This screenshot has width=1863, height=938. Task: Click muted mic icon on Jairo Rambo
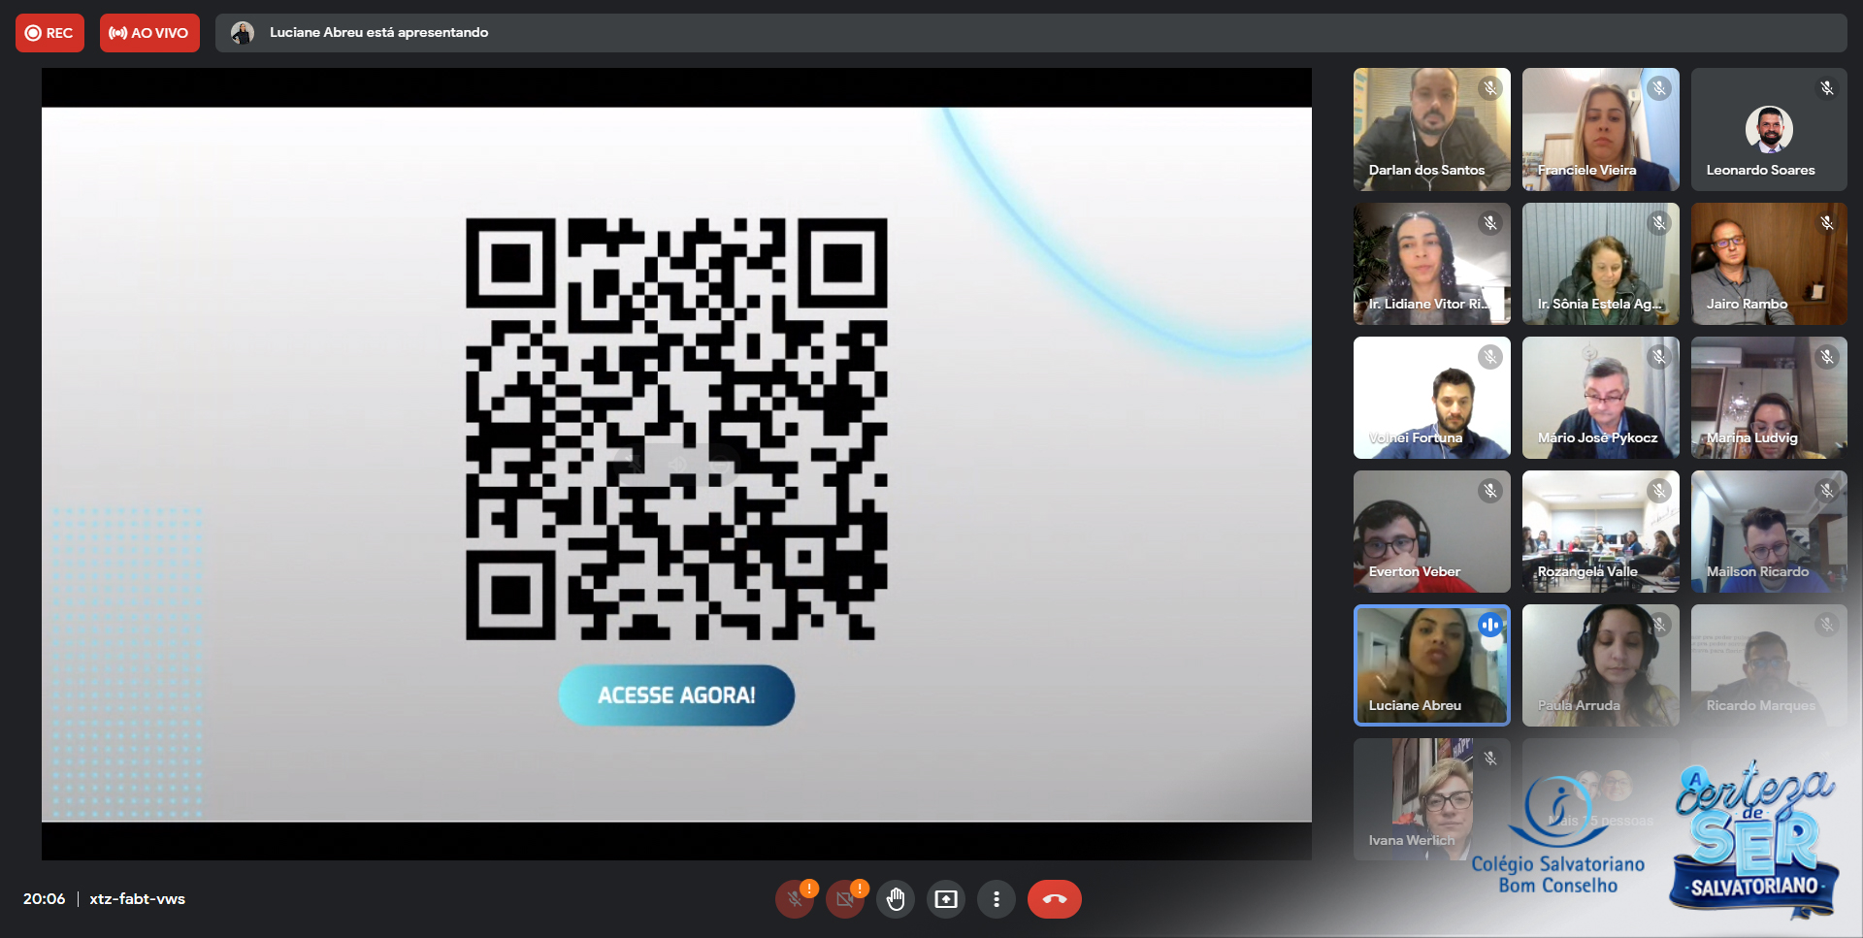click(1827, 223)
